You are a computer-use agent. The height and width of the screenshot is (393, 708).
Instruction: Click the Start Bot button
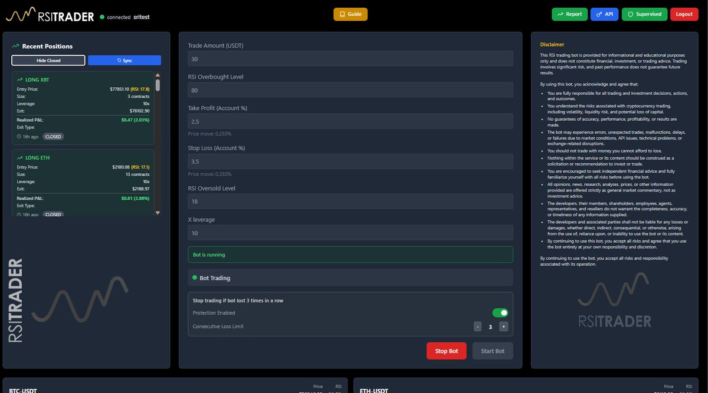pyautogui.click(x=493, y=351)
